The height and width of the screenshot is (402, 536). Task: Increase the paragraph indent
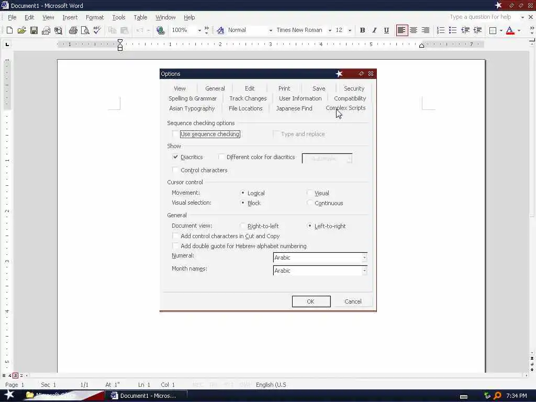pos(477,30)
